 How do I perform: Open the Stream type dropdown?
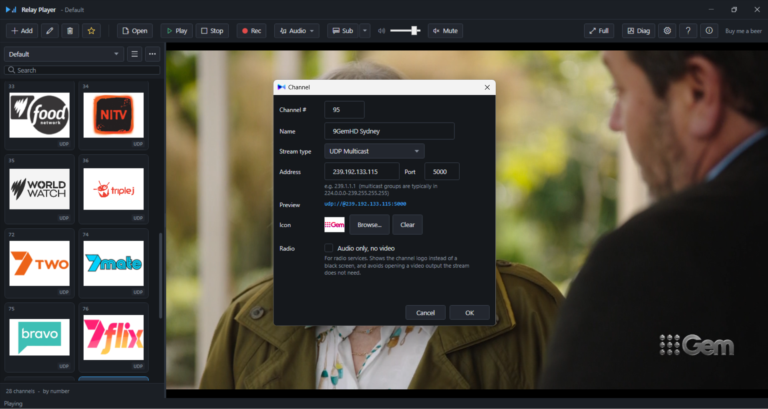(x=374, y=151)
